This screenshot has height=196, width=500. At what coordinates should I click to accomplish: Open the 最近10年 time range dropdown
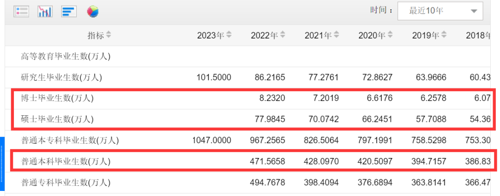[x=440, y=11]
